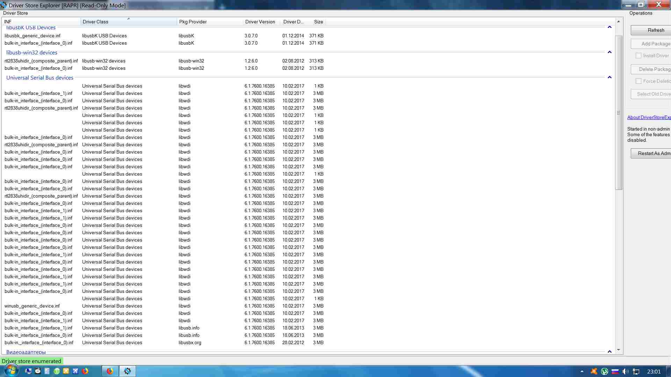Toggle the Force Deletion checkbox
This screenshot has height=377, width=671.
[638, 81]
